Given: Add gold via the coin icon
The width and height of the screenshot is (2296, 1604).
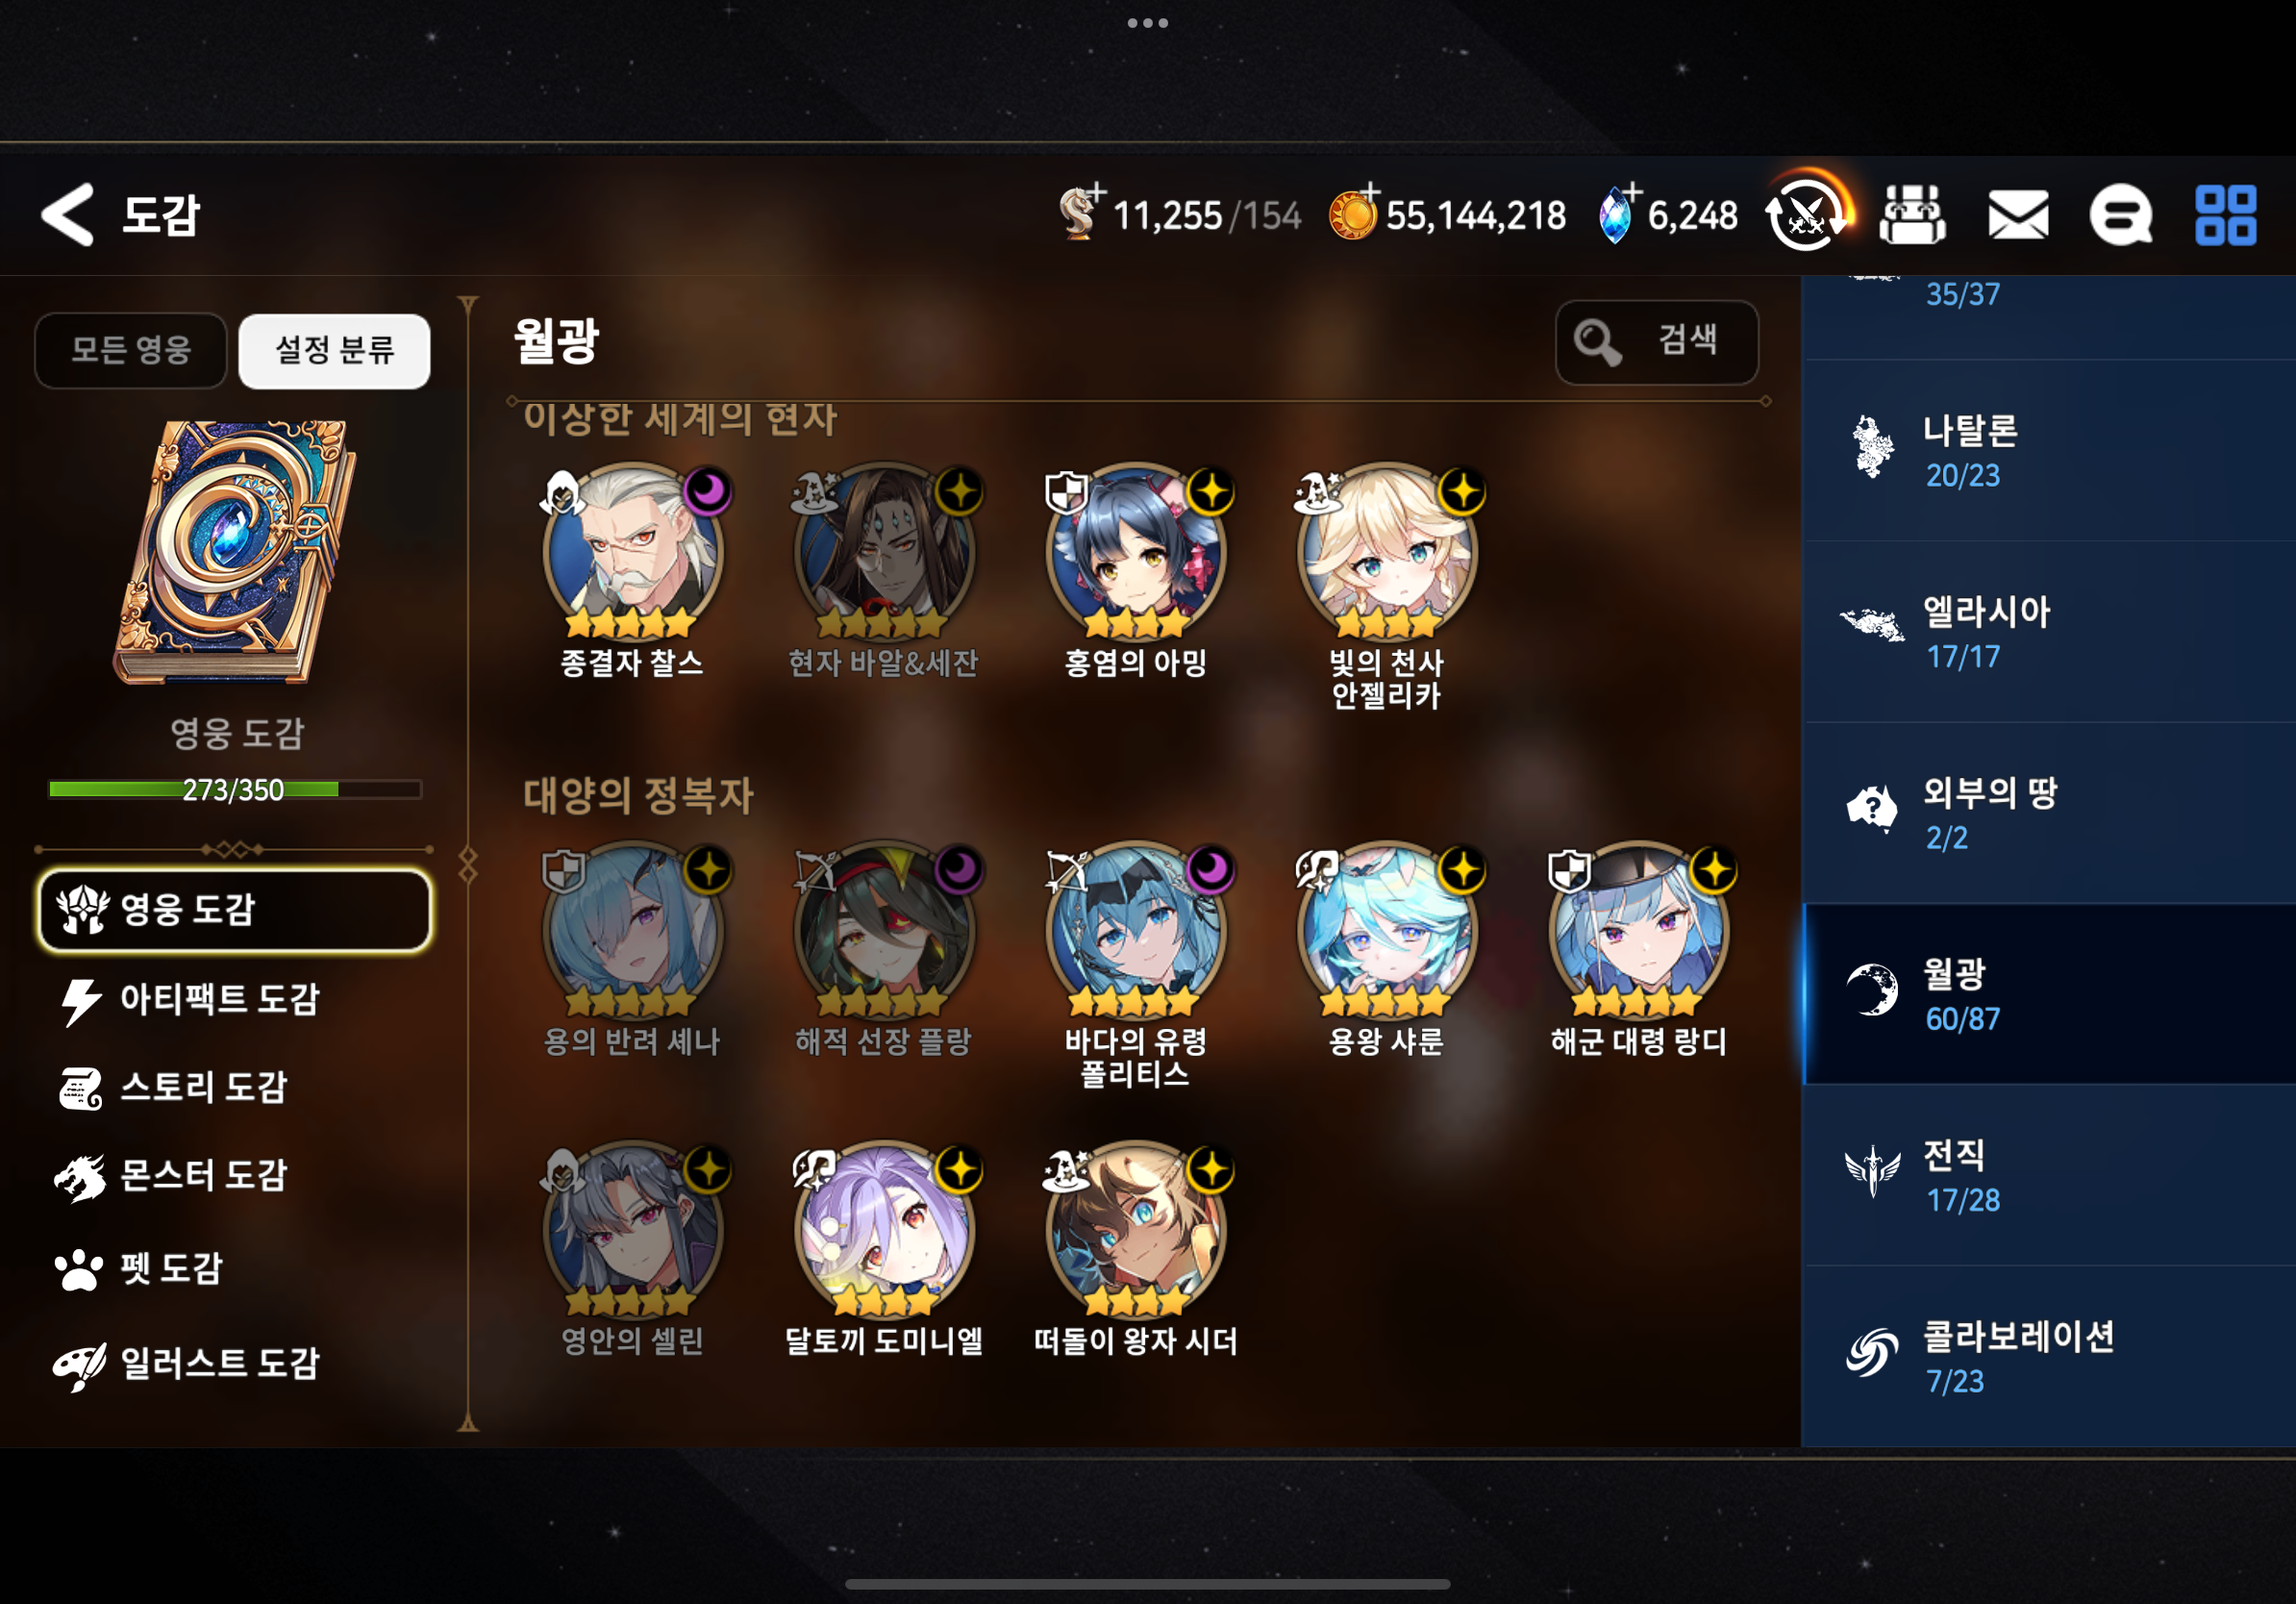Looking at the screenshot, I should point(1353,213).
